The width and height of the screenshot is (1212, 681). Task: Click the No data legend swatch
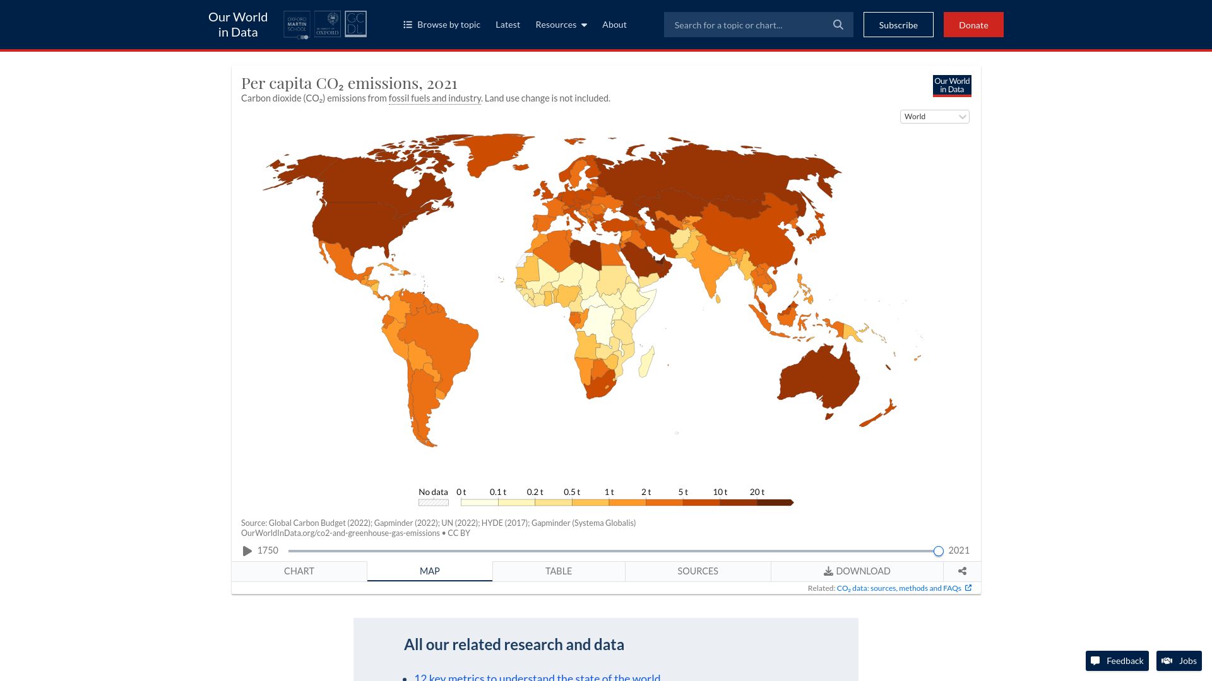(x=434, y=503)
